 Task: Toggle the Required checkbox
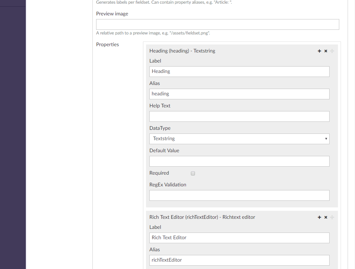click(193, 173)
